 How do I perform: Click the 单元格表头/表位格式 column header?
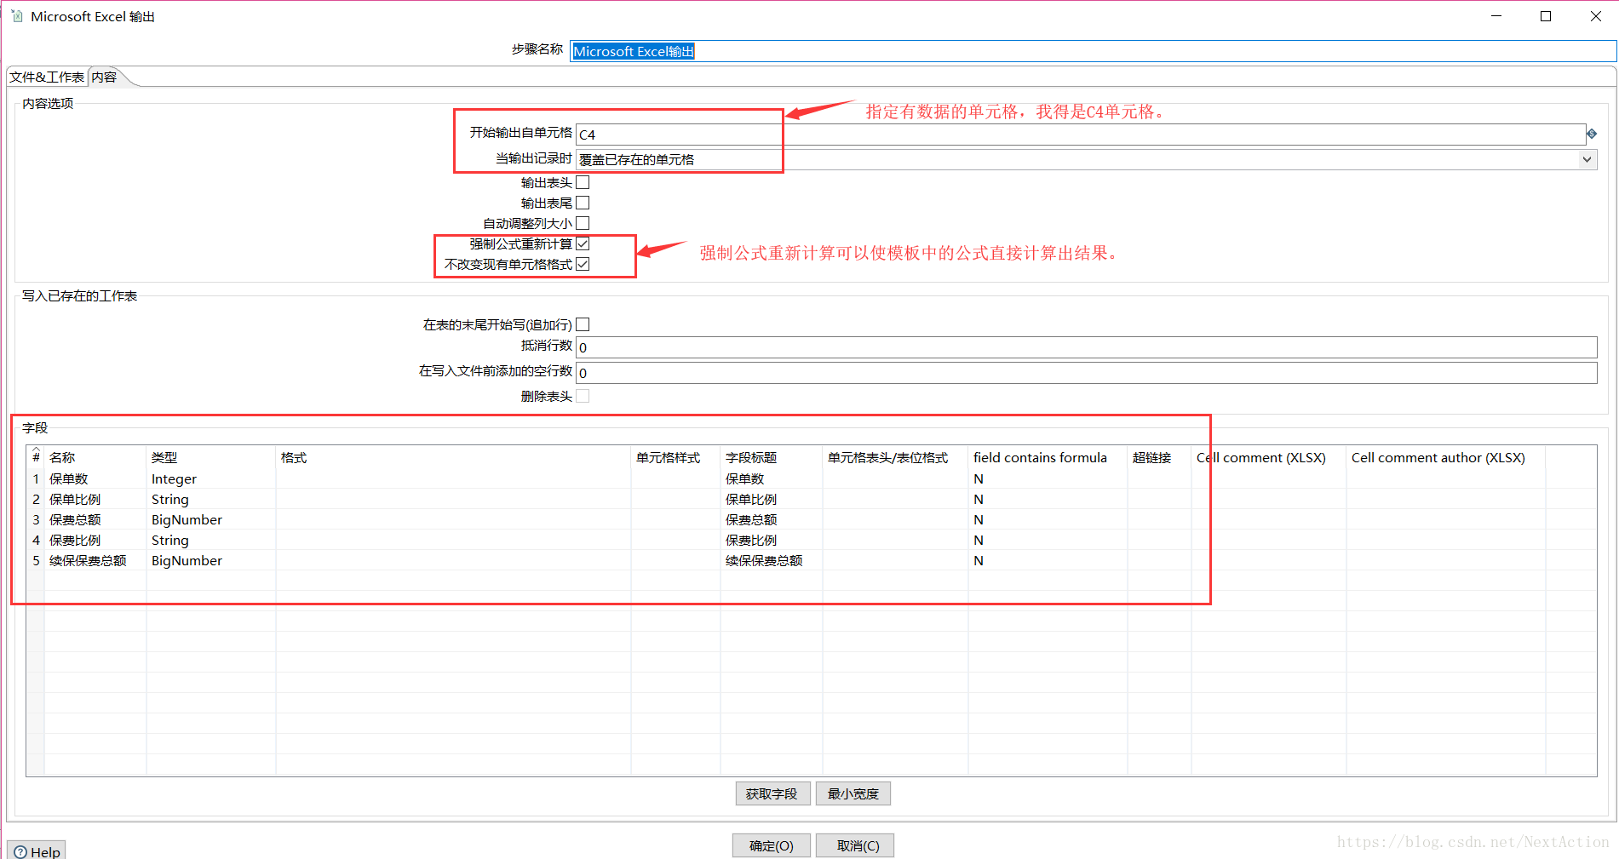coord(895,457)
